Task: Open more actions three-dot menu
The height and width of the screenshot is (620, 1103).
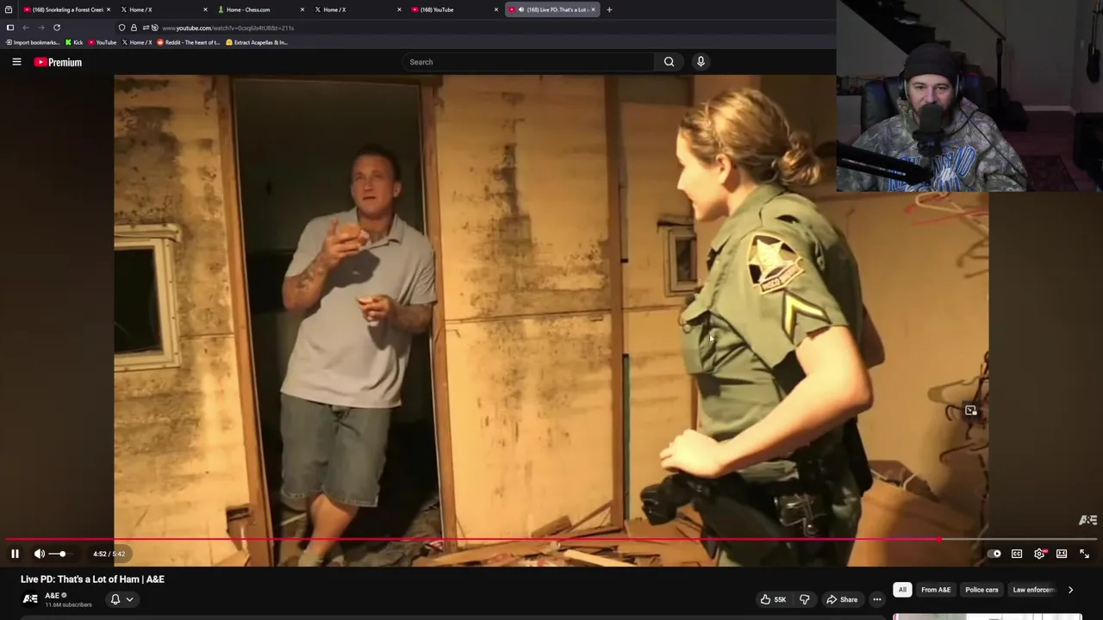Action: click(x=877, y=599)
